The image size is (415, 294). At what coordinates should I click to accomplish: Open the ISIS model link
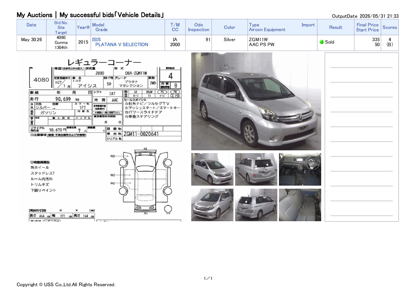click(x=96, y=39)
